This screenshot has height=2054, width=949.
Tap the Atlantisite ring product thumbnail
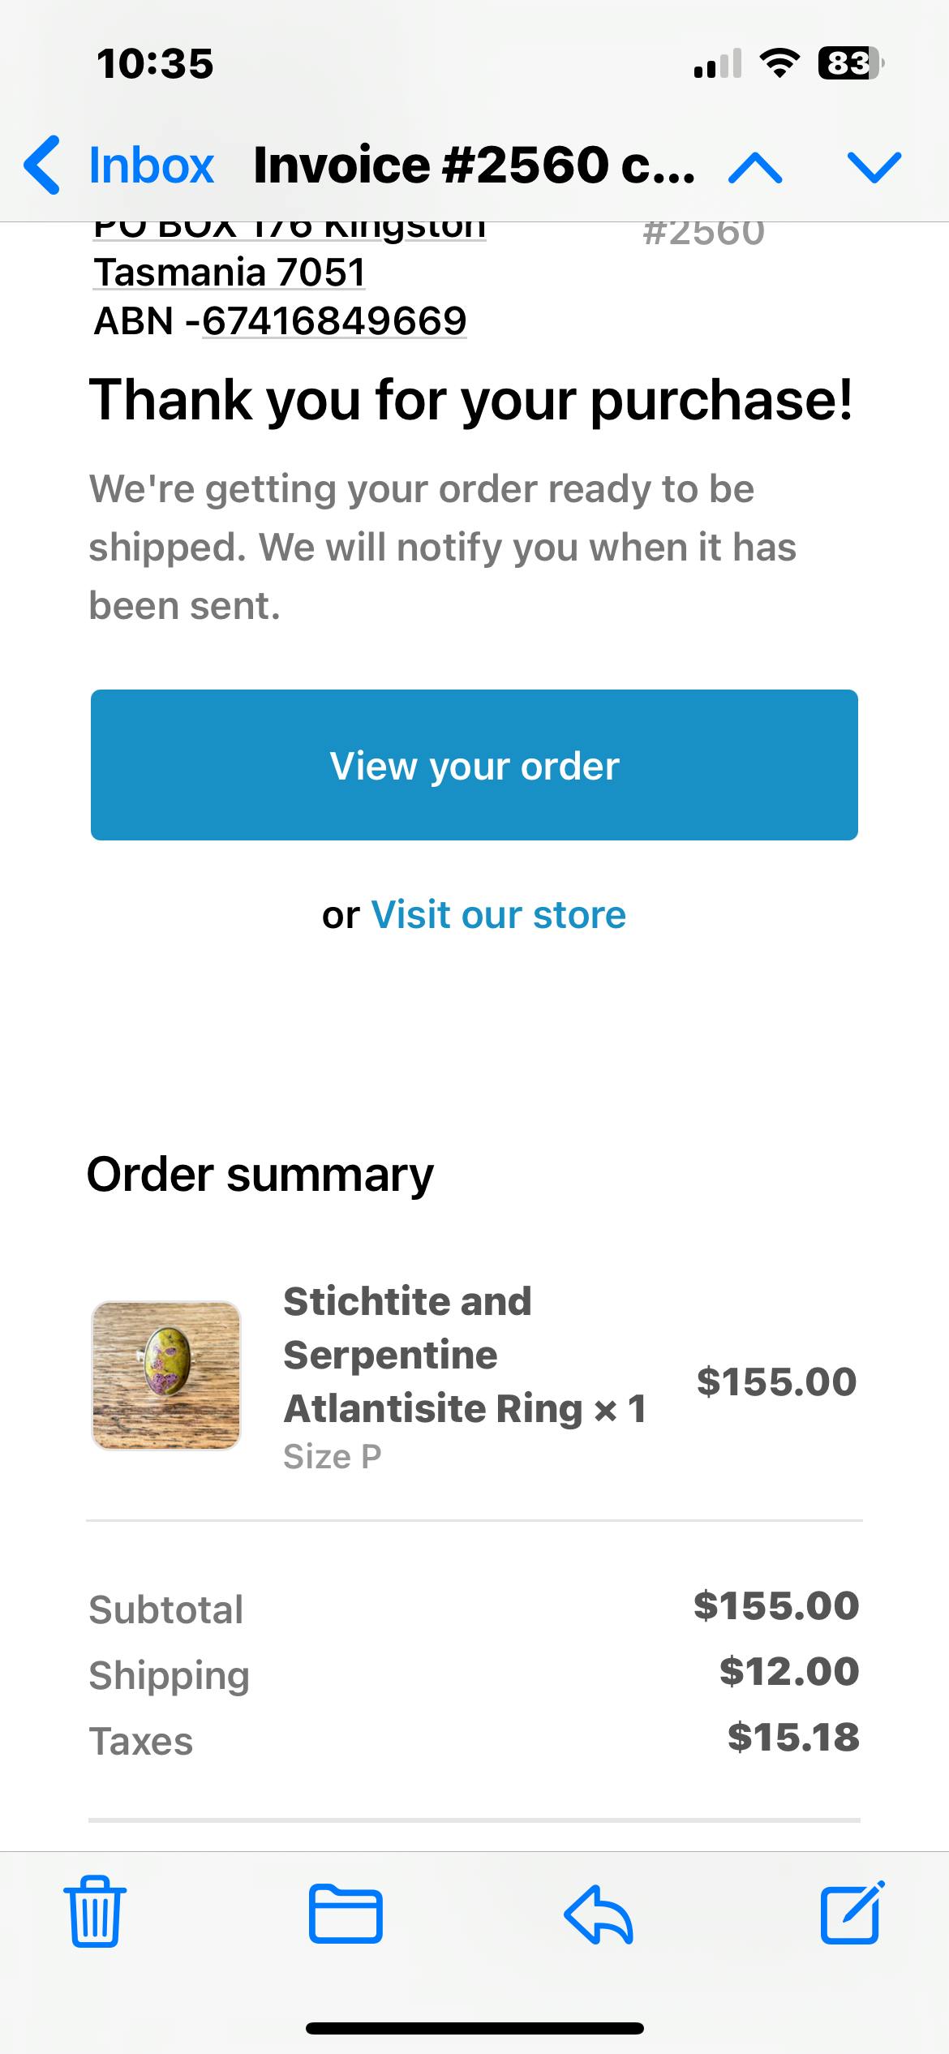click(x=166, y=1376)
